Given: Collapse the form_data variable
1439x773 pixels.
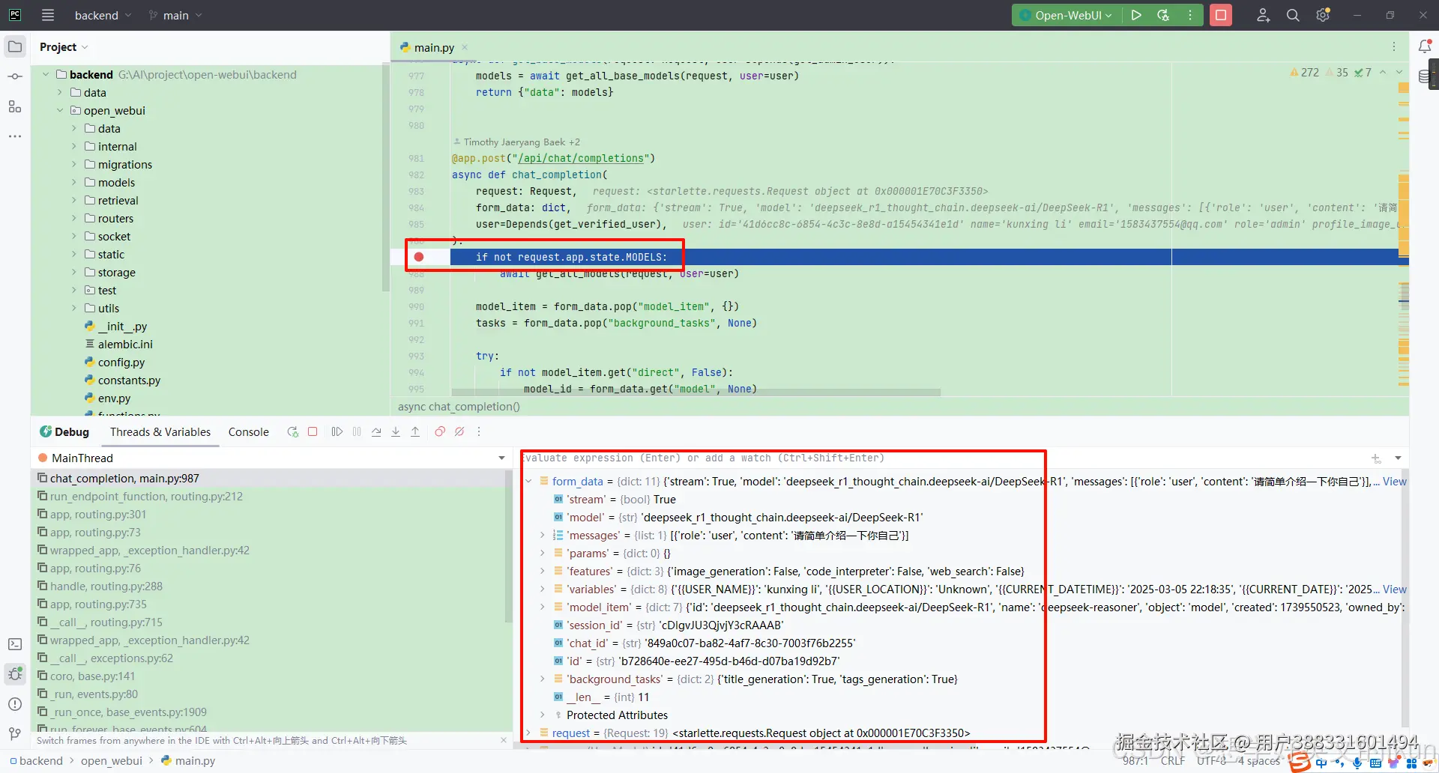Looking at the screenshot, I should point(528,482).
